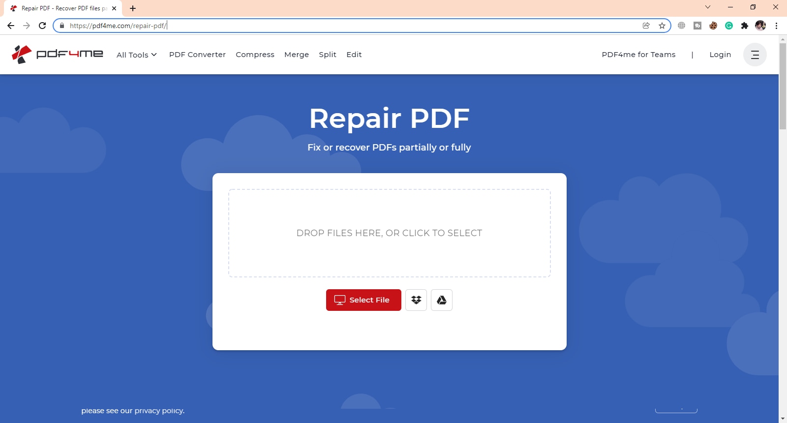The image size is (787, 423).
Task: Open the Chrome profile avatar
Action: 760,26
